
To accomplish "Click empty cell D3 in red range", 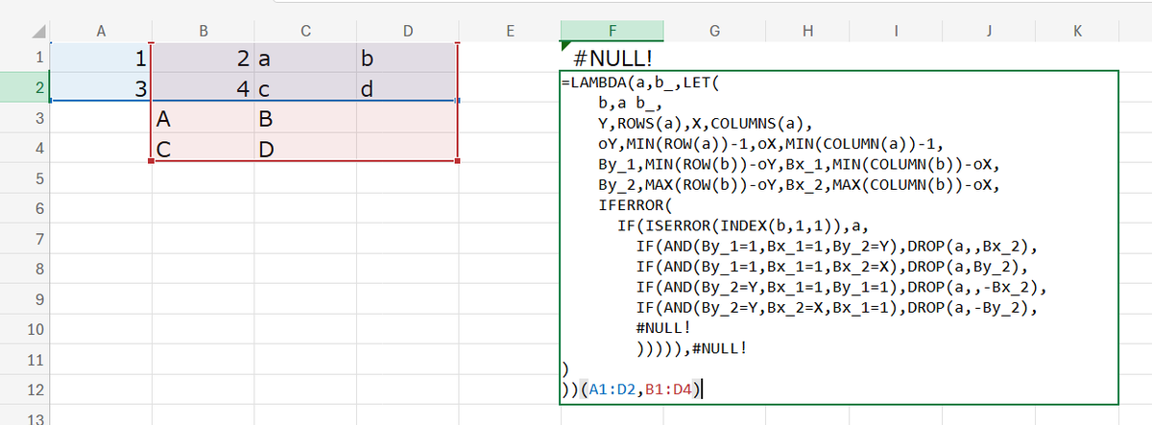I will point(407,119).
